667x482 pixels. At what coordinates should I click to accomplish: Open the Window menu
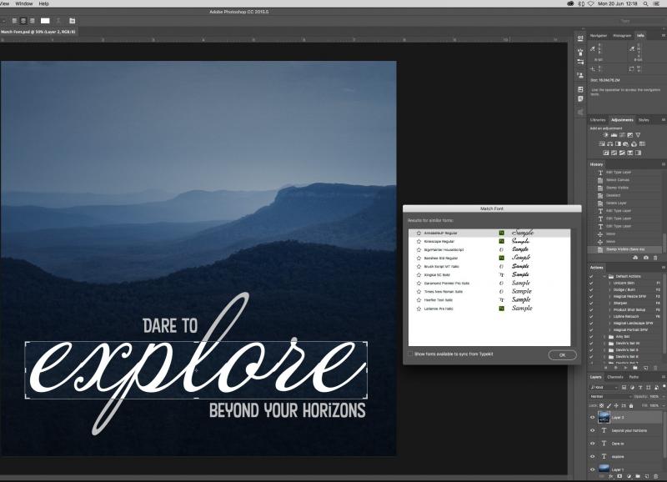coord(24,4)
